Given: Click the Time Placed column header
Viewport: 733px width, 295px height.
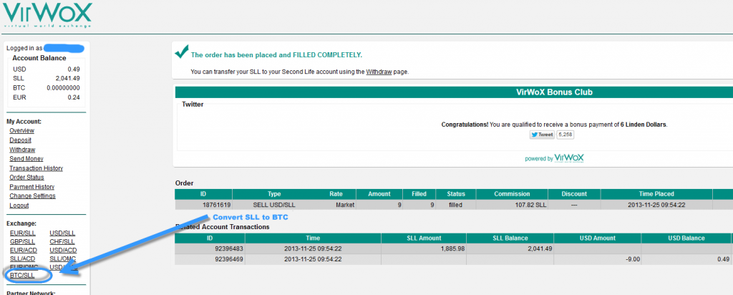Looking at the screenshot, I should (x=656, y=193).
